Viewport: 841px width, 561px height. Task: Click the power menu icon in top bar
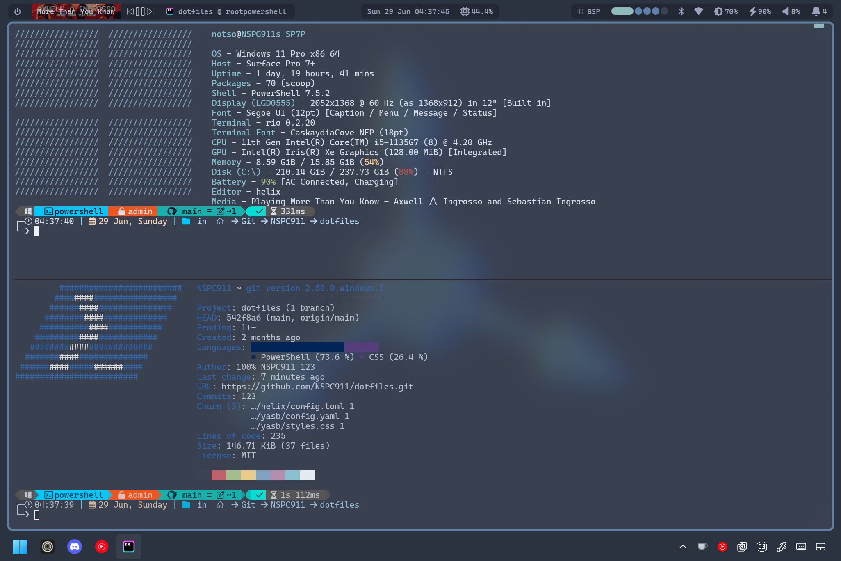click(17, 11)
